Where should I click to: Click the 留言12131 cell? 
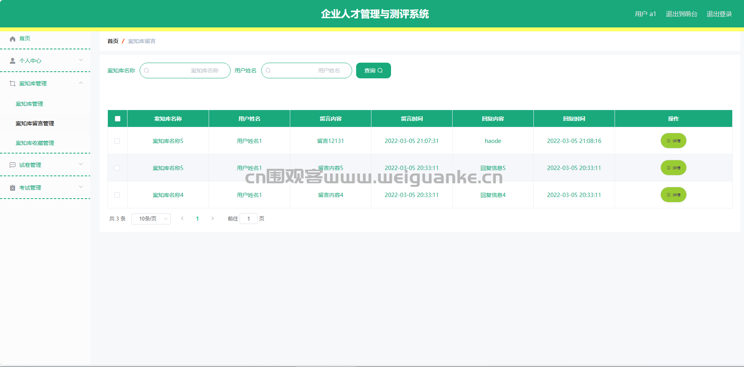pyautogui.click(x=331, y=141)
